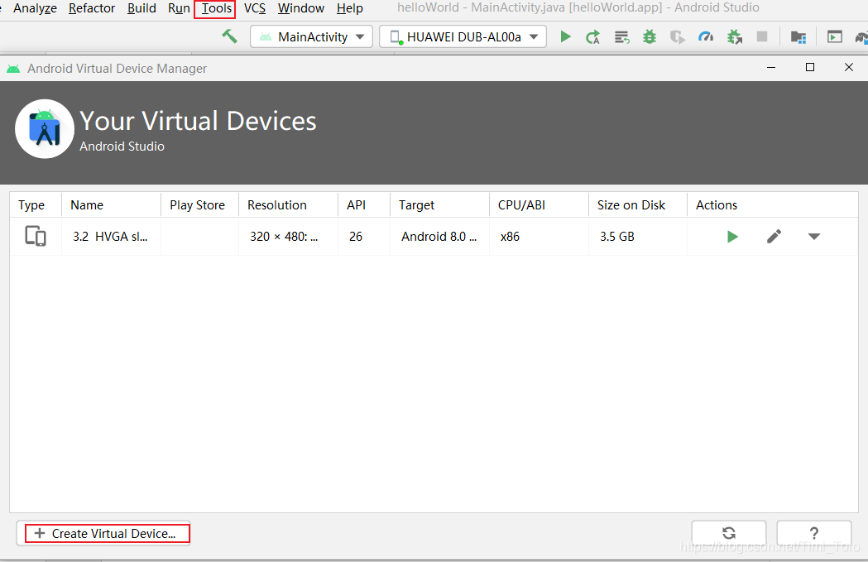
Task: Open the HUAWEI DUB-AL00a device dropdown
Action: point(463,36)
